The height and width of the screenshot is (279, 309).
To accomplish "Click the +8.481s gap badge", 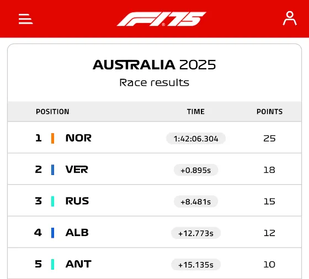I will tap(196, 201).
